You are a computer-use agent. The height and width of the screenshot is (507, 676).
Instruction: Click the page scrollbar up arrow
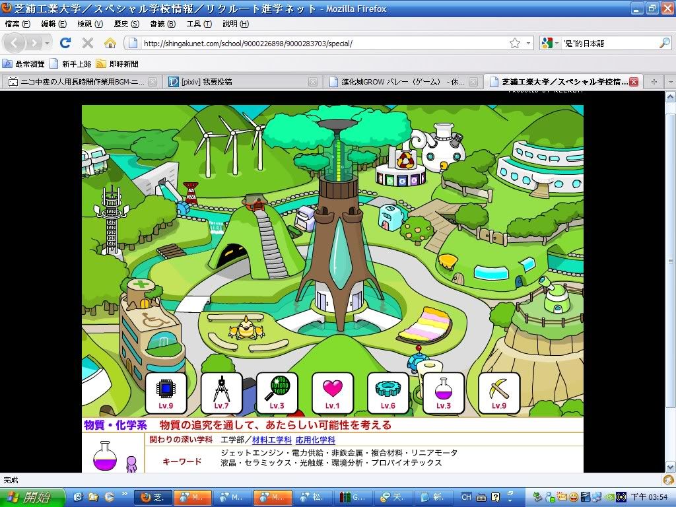pyautogui.click(x=671, y=97)
